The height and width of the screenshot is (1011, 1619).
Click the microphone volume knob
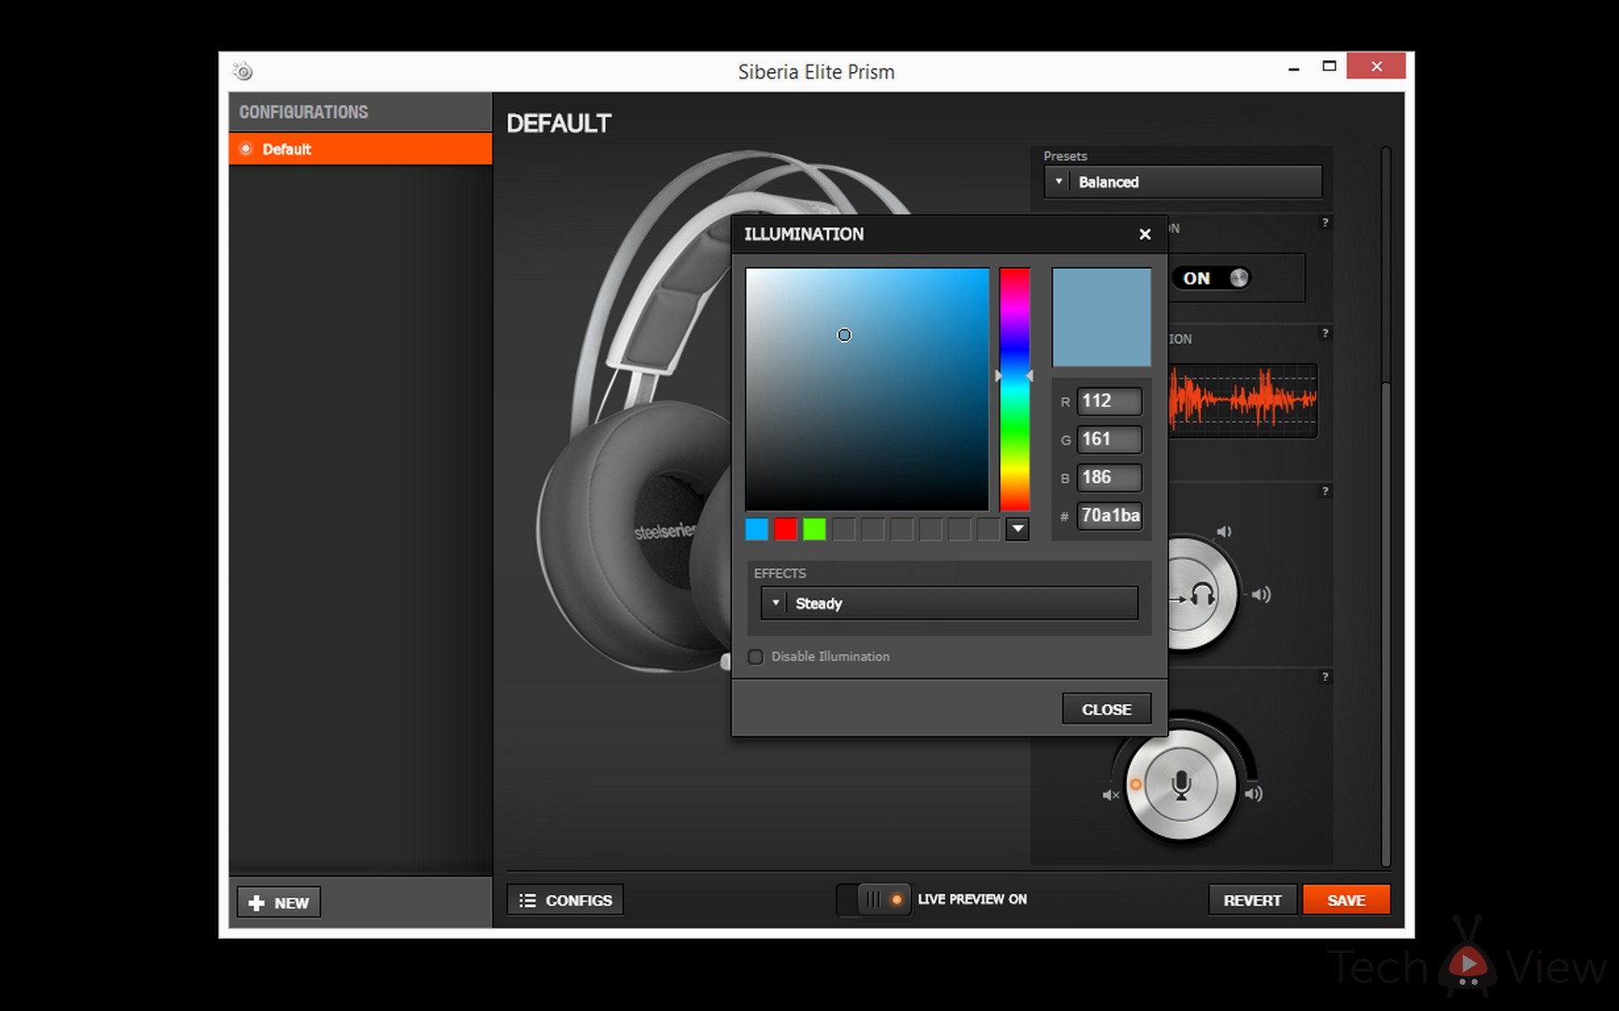click(1181, 784)
